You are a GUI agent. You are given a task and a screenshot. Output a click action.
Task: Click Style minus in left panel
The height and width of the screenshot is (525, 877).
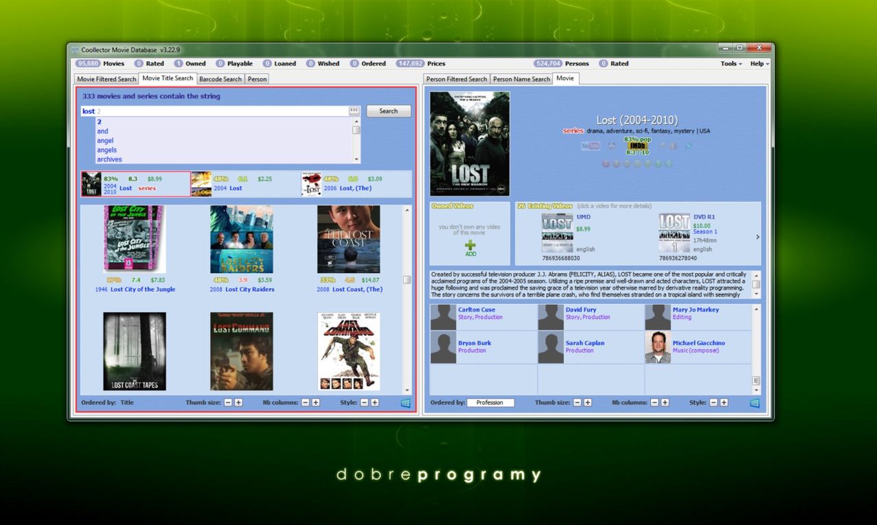point(365,402)
